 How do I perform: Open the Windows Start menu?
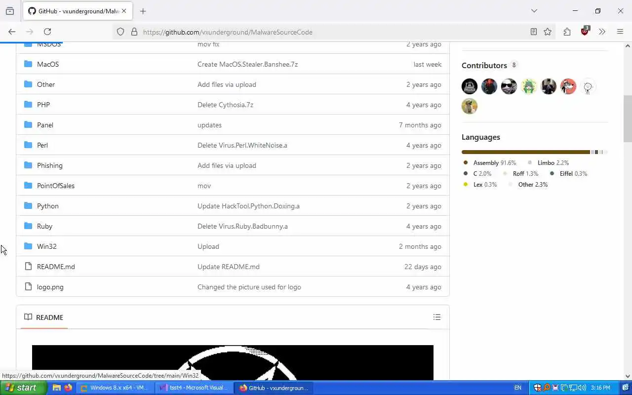pyautogui.click(x=23, y=388)
